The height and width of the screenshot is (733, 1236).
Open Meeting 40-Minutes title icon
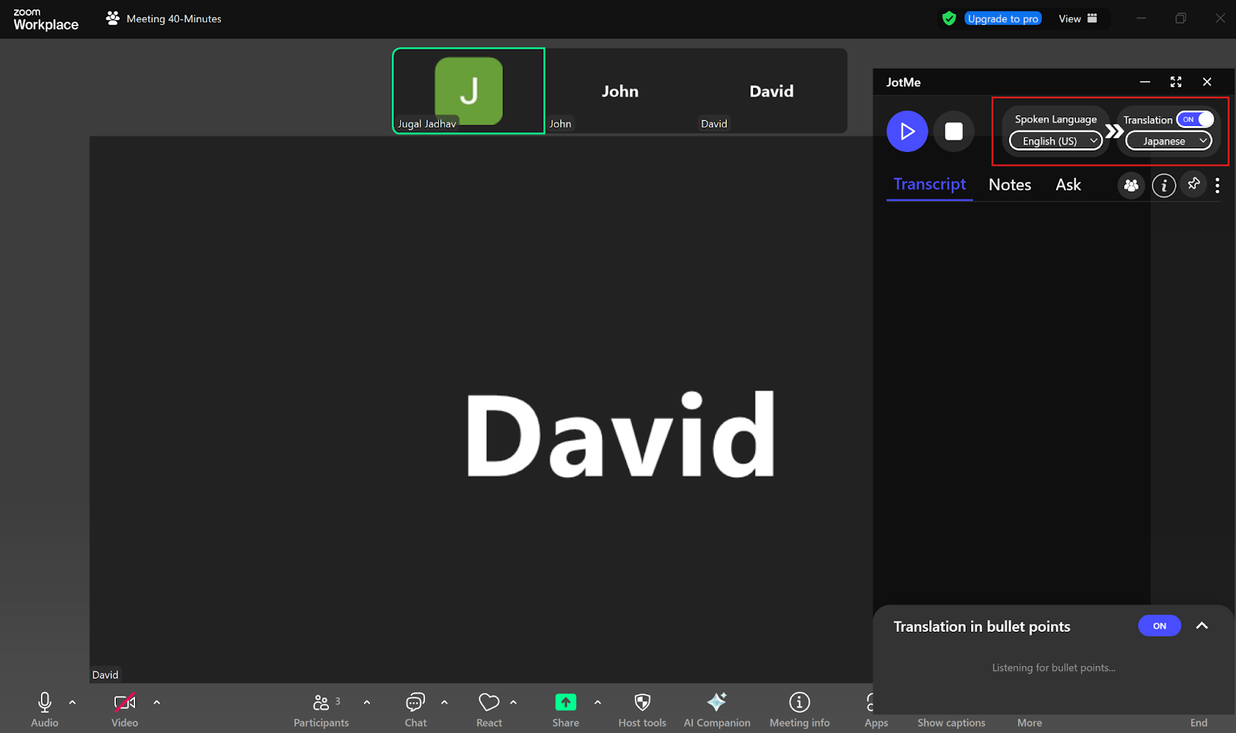(x=113, y=18)
